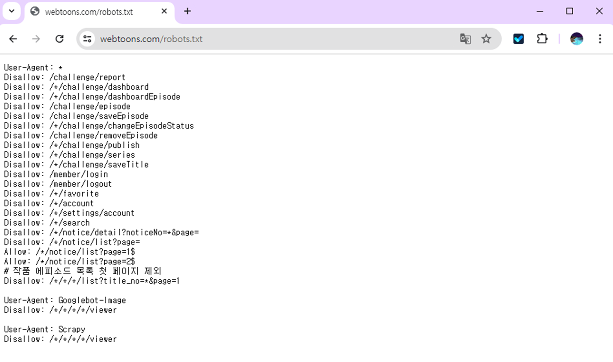This screenshot has width=613, height=362.
Task: Click 'Disallow: /*/challenge/series' line
Action: [69, 155]
